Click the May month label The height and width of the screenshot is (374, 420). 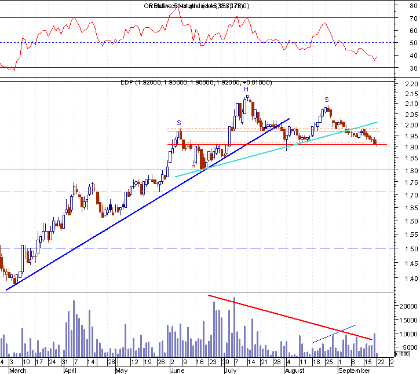[122, 371]
